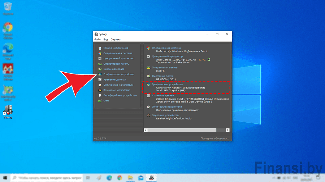This screenshot has height=182, width=325.
Task: Open the Справка menu
Action: [116, 40]
